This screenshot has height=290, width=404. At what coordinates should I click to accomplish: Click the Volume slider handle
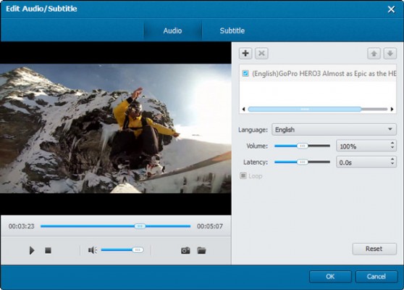302,146
